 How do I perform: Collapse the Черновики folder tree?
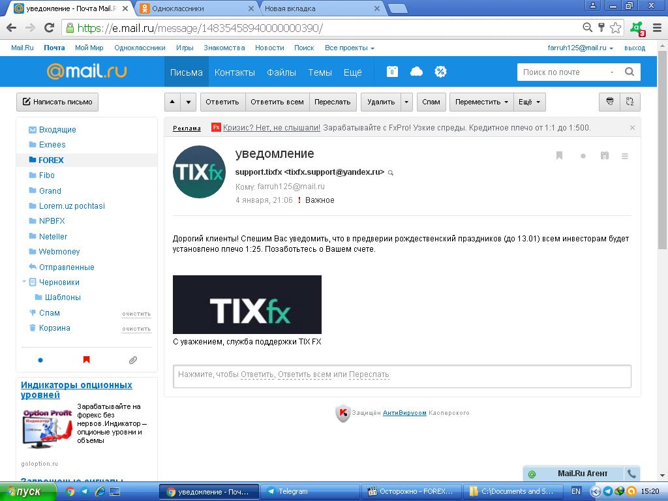pos(24,282)
